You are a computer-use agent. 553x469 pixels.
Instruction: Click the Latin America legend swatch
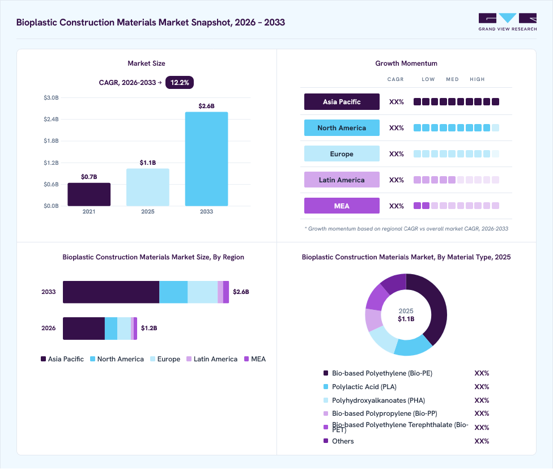pos(189,359)
